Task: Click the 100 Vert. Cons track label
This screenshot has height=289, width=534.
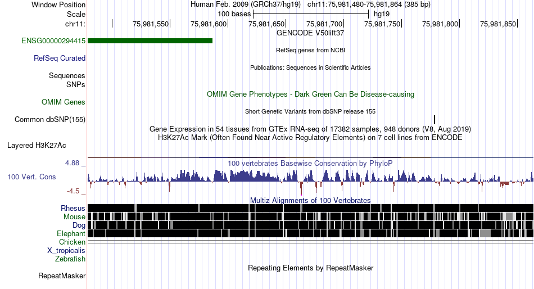Action: pos(31,177)
